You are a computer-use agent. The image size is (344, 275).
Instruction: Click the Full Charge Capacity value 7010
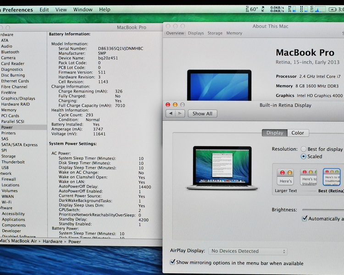(120, 105)
